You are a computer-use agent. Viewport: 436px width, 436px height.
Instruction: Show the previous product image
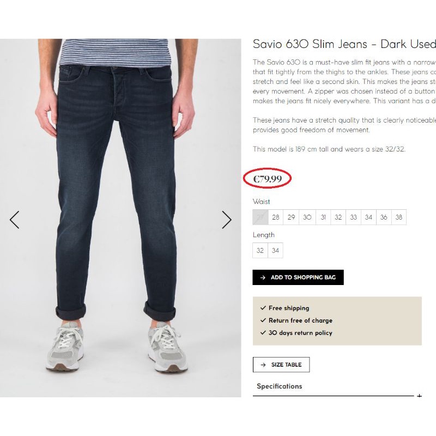15,220
